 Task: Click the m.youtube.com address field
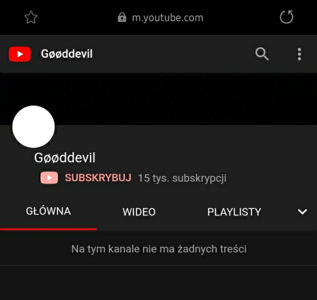(160, 18)
